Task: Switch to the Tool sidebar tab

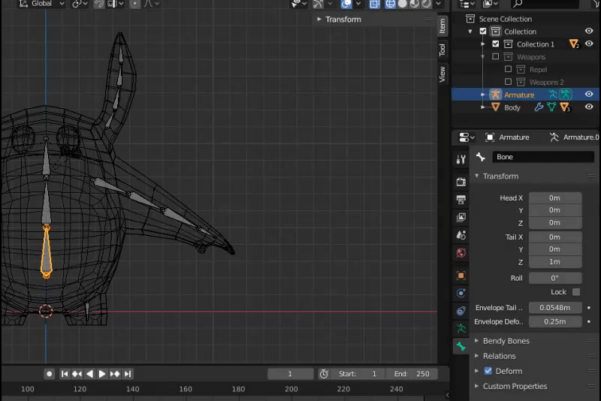Action: (x=442, y=50)
